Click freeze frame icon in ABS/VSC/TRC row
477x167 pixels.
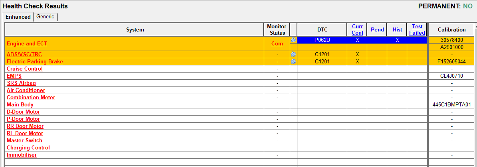pos(293,54)
